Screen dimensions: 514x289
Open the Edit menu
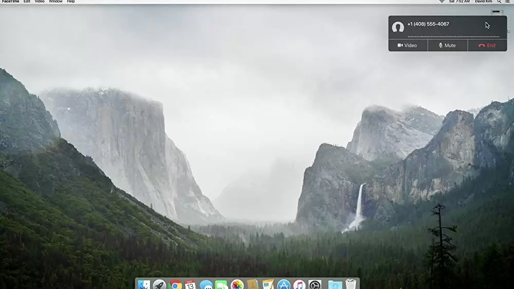[x=27, y=2]
